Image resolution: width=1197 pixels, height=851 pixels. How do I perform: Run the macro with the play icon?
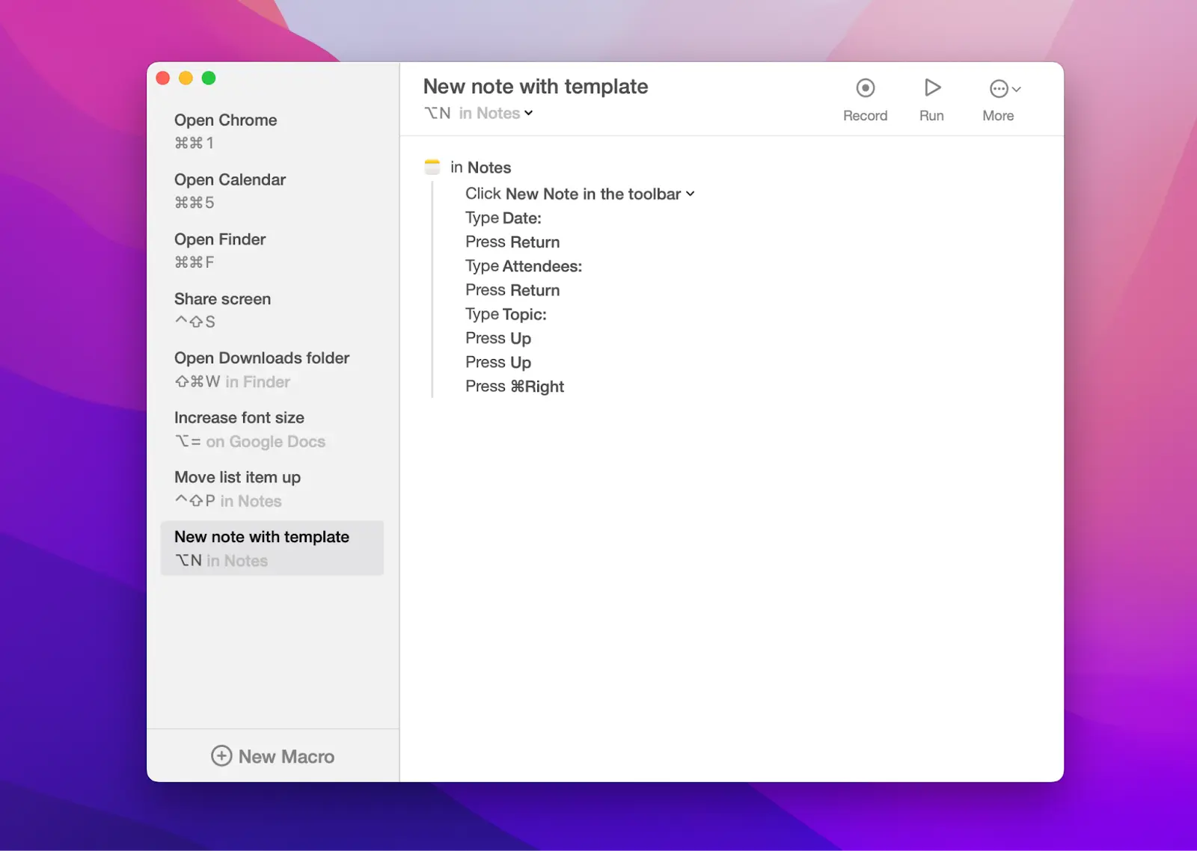pos(931,87)
